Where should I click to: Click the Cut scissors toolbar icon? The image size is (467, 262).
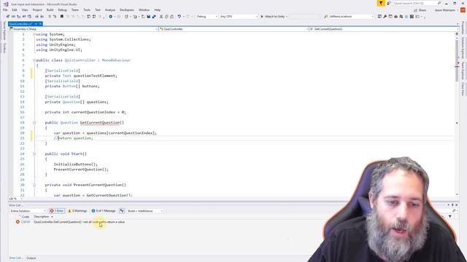pyautogui.click(x=161, y=17)
